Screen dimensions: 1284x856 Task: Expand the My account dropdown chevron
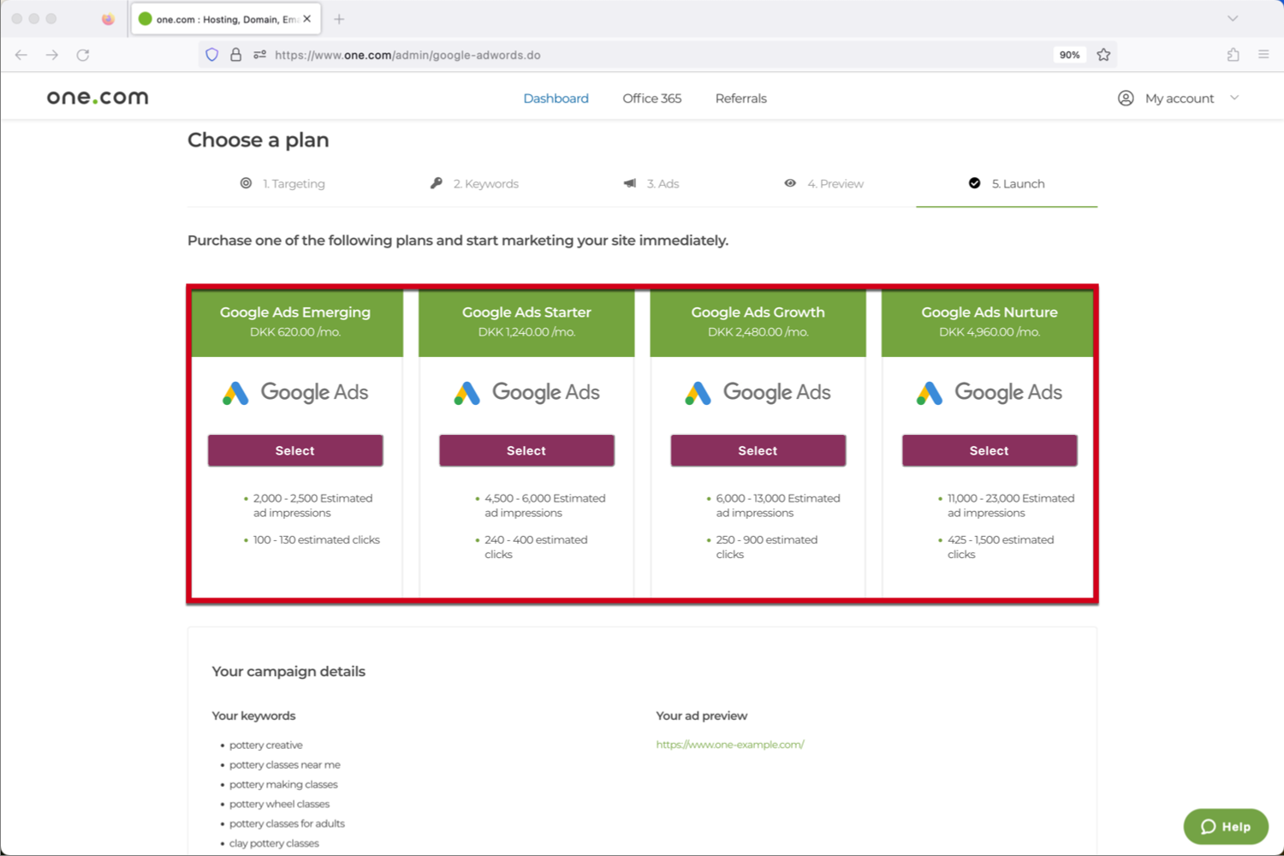(x=1234, y=98)
